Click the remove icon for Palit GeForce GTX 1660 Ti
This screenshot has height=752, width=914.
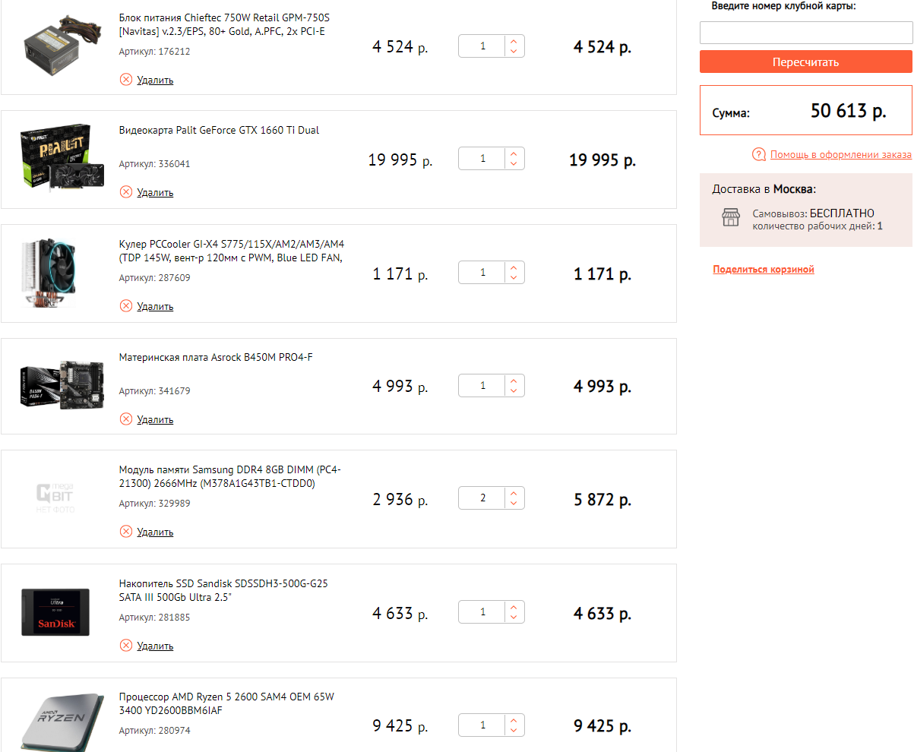(126, 192)
